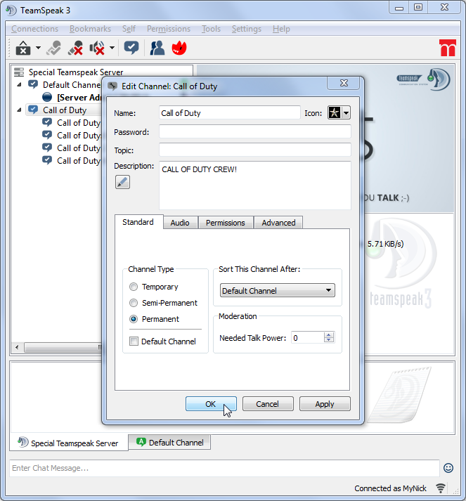Click the Password input field
The width and height of the screenshot is (466, 501).
tap(254, 131)
